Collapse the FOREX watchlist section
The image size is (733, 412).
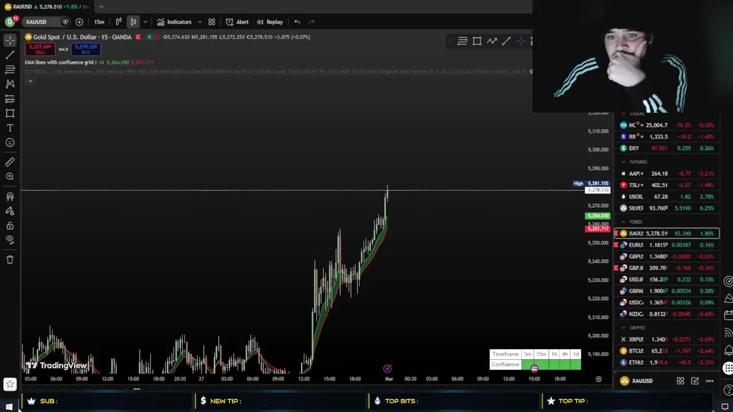tap(624, 221)
